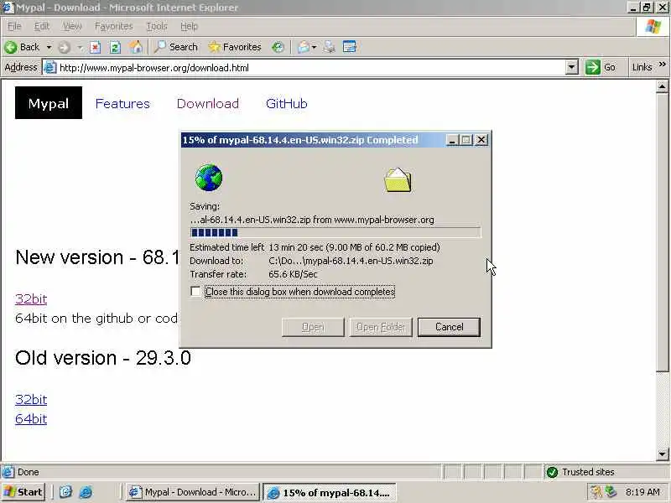The height and width of the screenshot is (503, 671).
Task: Switch to Mypal - Download taskbar button
Action: coord(193,492)
